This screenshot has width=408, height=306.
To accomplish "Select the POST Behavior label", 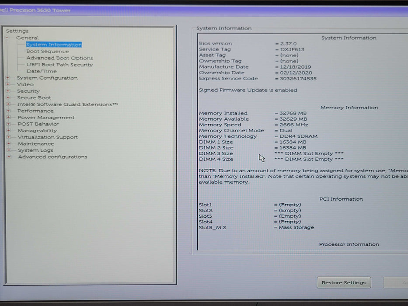I will [38, 124].
